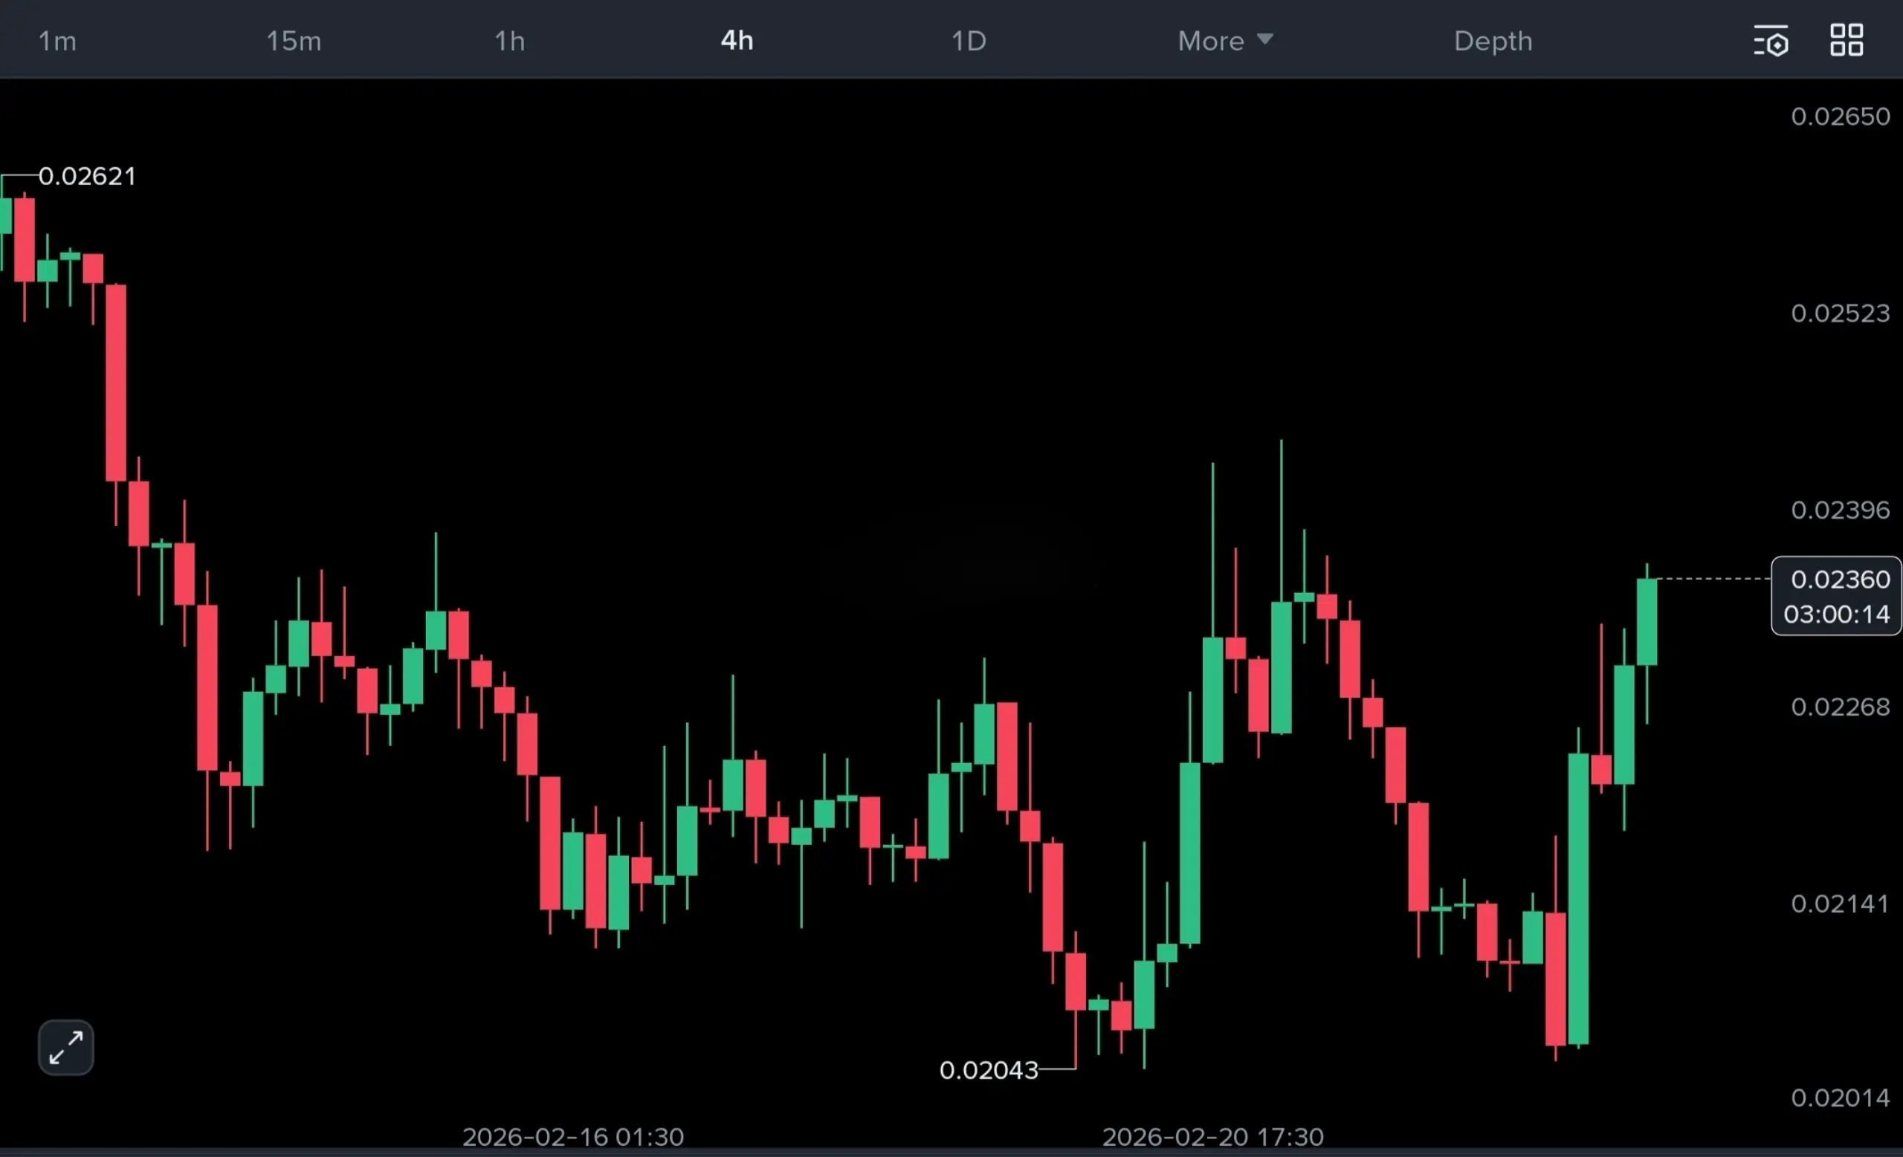Click the 0.02621 high price marker
Image resolution: width=1903 pixels, height=1157 pixels.
87,176
